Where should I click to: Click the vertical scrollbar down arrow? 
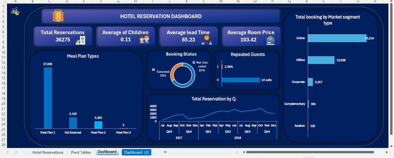pyautogui.click(x=391, y=146)
